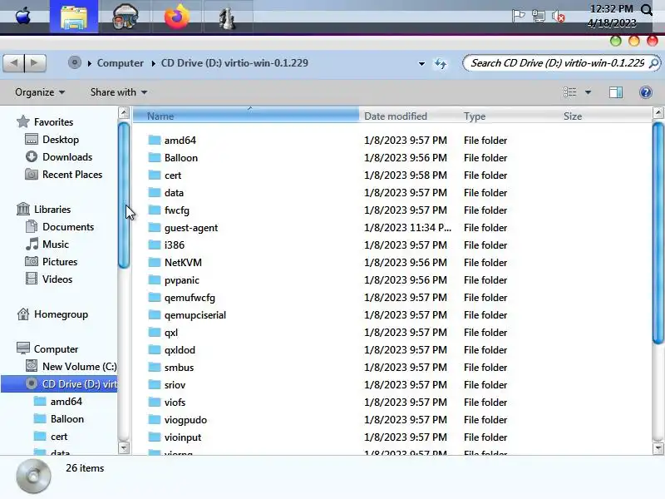Select New Volume (C:) drive
Image resolution: width=665 pixels, height=499 pixels.
(79, 367)
